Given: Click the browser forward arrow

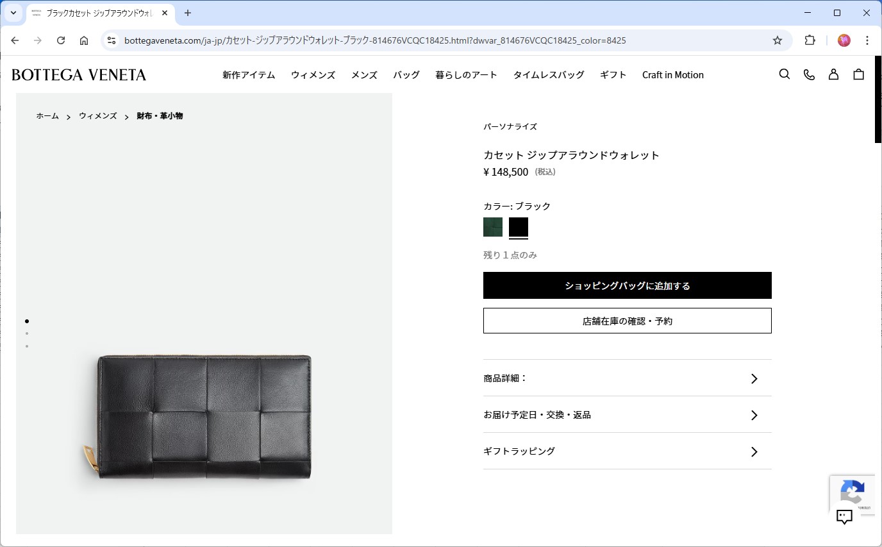Looking at the screenshot, I should pyautogui.click(x=38, y=40).
